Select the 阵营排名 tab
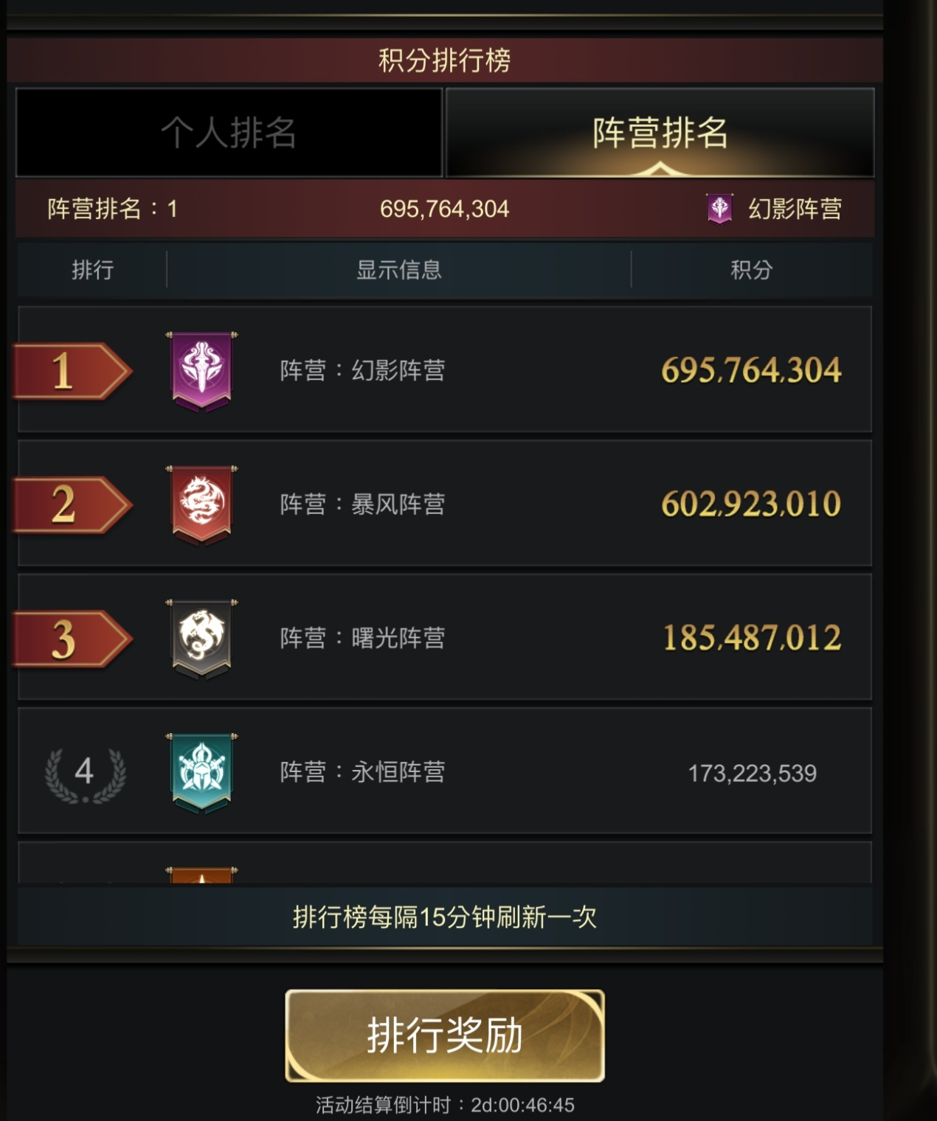Image resolution: width=937 pixels, height=1121 pixels. 660,133
